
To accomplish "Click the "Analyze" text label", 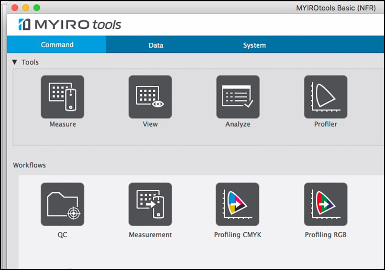I will point(238,124).
